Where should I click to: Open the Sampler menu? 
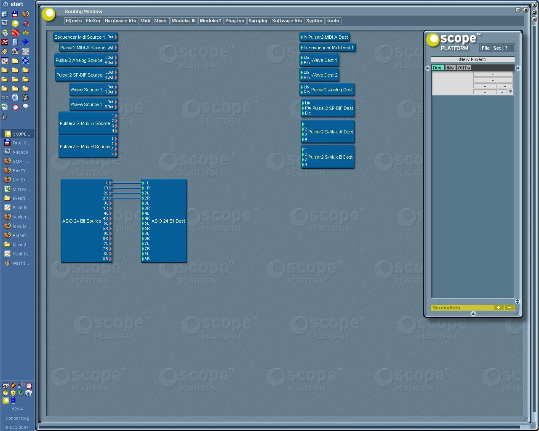point(258,21)
